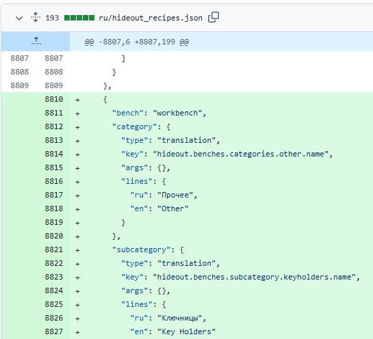Image resolution: width=373 pixels, height=339 pixels.
Task: Copy file path ru/hideout_recipes.json icon
Action: 214,17
